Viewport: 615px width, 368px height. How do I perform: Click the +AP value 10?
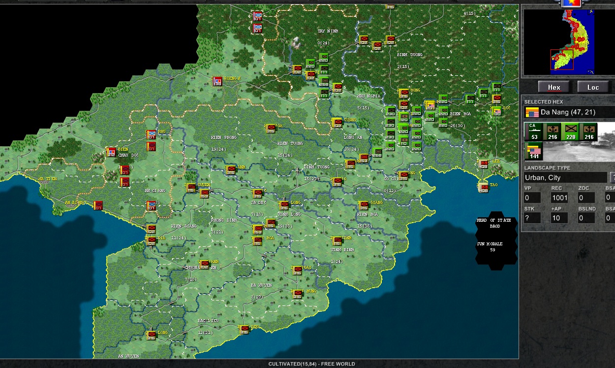pos(559,218)
